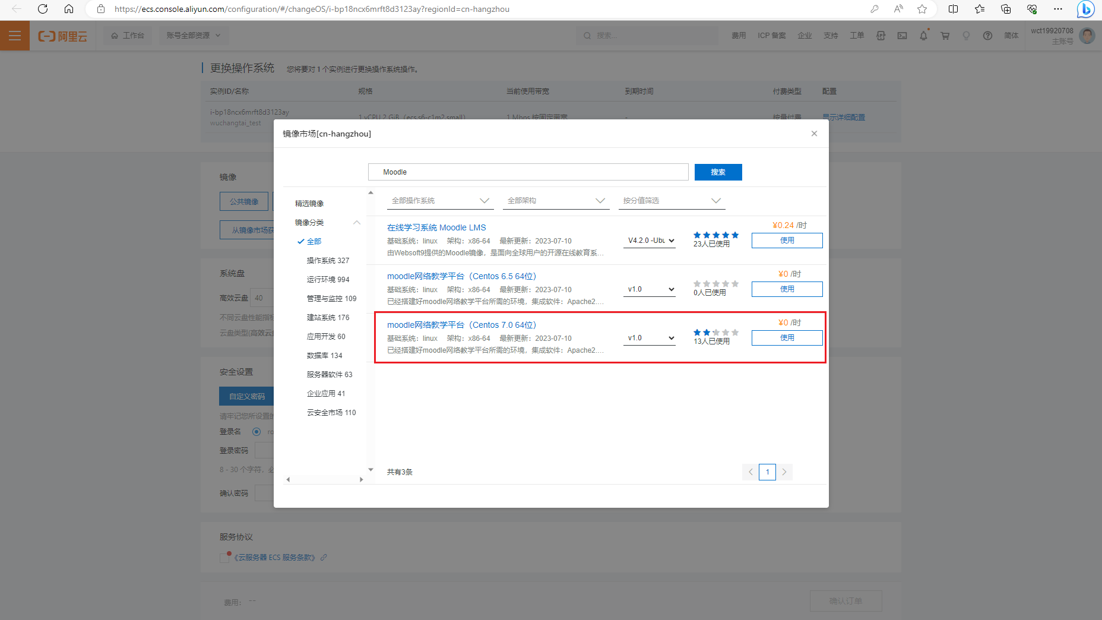Click the user avatar picture
Screen dimensions: 1102x620
click(x=1087, y=36)
